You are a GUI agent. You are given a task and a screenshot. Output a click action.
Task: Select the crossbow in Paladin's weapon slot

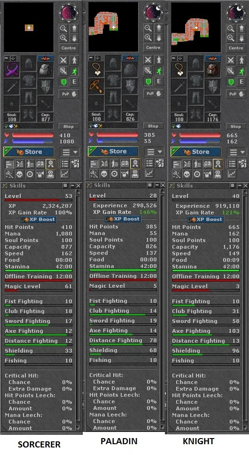(96, 86)
